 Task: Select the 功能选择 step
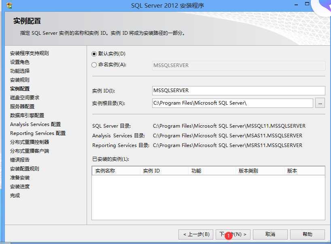coord(20,71)
